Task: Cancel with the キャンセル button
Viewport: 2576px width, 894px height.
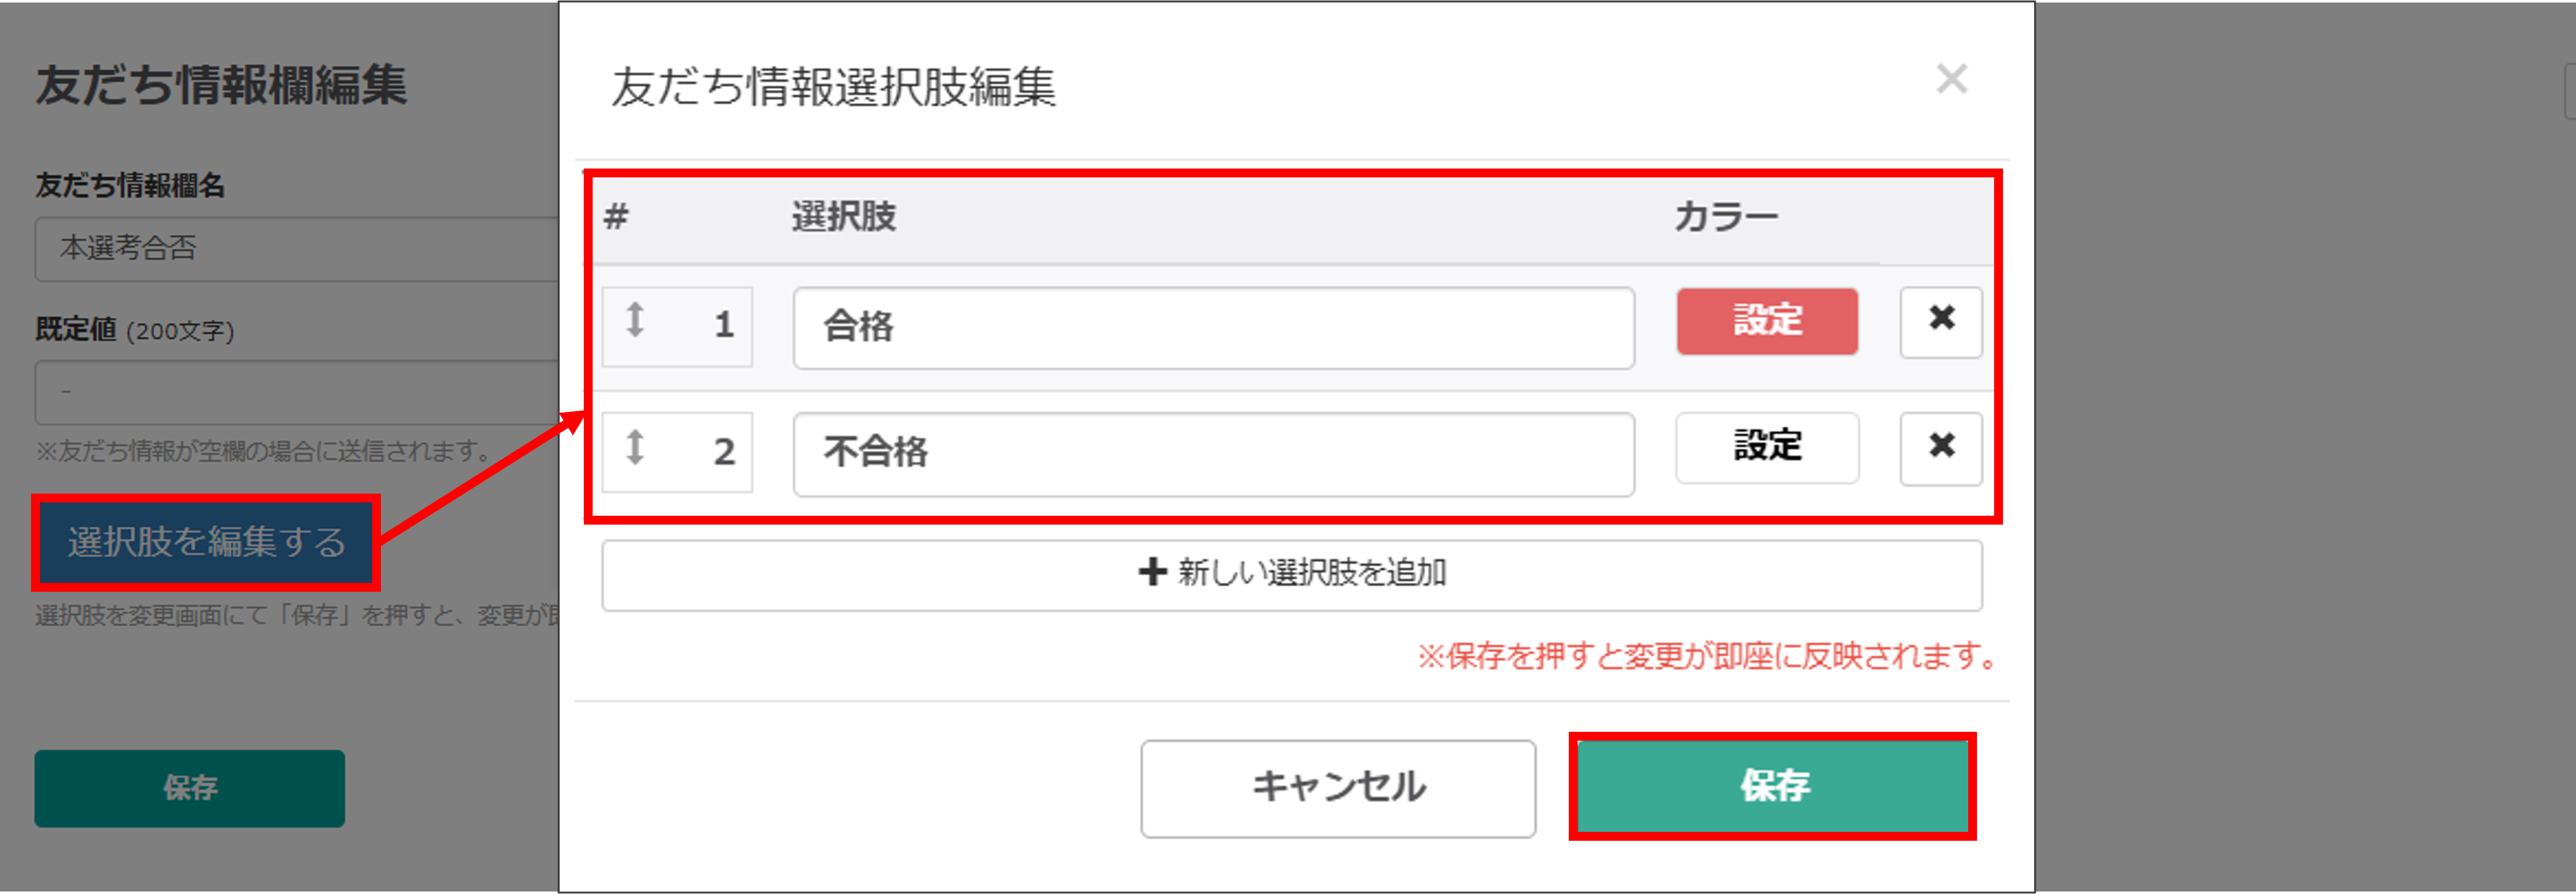Action: pyautogui.click(x=1338, y=788)
